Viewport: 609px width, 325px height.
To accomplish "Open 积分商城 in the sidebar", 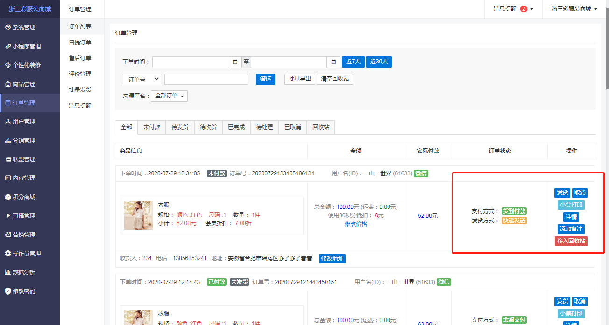I will tap(30, 197).
